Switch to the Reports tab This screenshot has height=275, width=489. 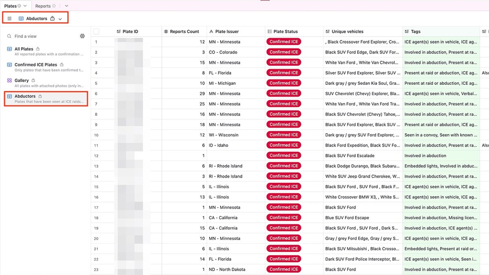pyautogui.click(x=43, y=6)
